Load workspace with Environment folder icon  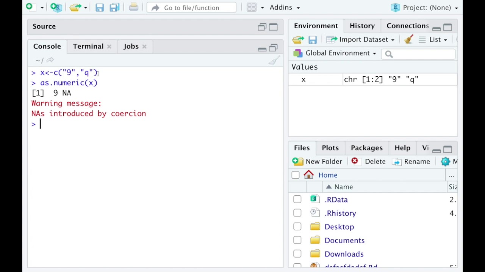[298, 40]
